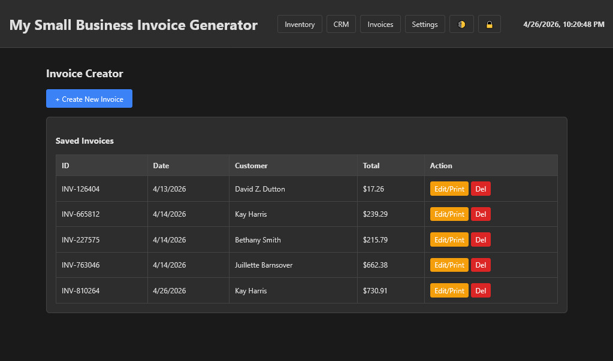
Task: Edit/Print invoice INV-665812
Action: click(x=449, y=214)
